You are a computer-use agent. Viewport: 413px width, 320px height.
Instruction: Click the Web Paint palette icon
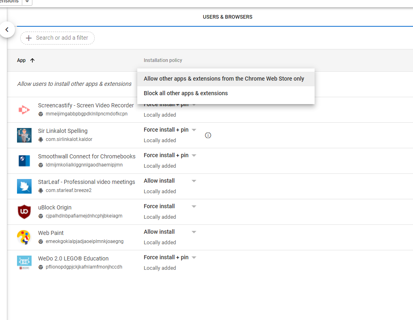24,237
